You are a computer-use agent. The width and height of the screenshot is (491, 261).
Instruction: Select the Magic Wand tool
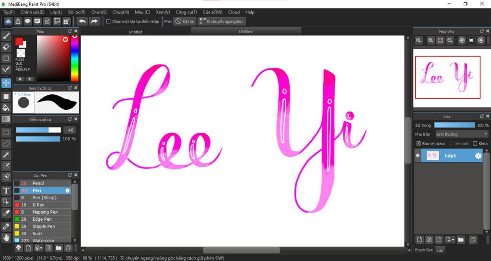[6, 155]
